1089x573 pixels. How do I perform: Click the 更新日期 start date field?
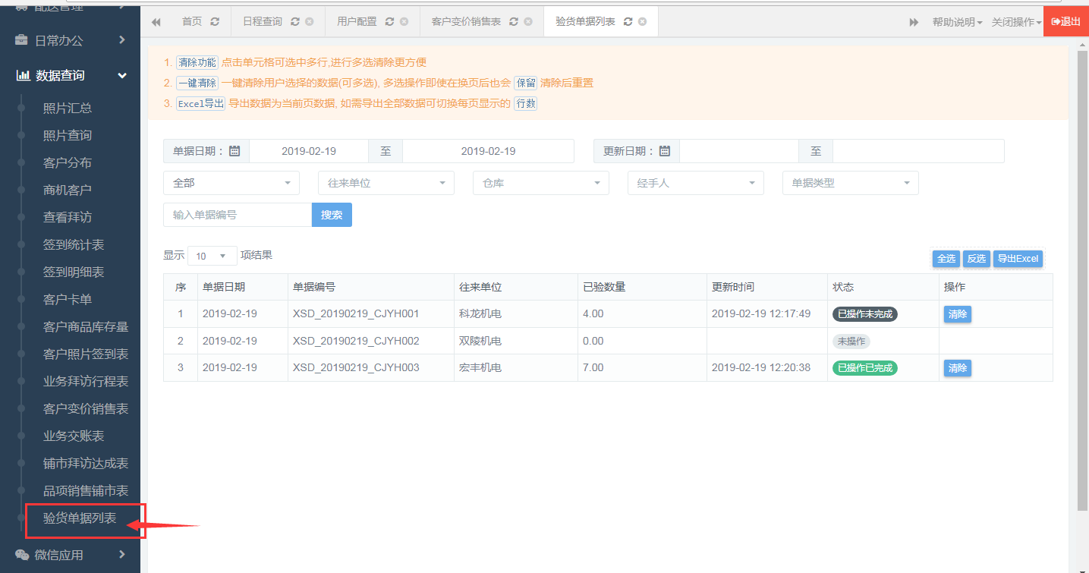coord(739,151)
